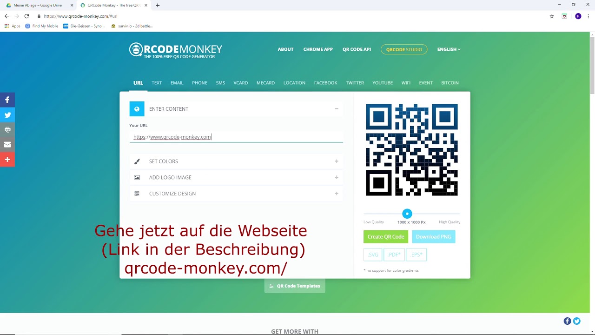
Task: Open Die-Geissen Synology bookmark
Action: tap(84, 26)
